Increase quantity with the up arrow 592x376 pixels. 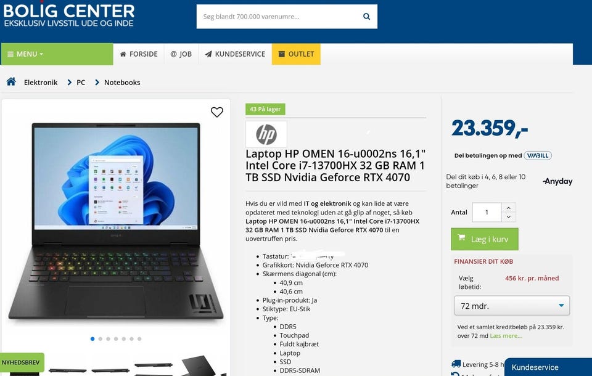point(509,208)
